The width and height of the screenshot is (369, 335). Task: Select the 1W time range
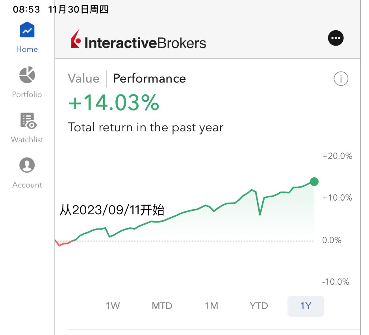pos(113,306)
